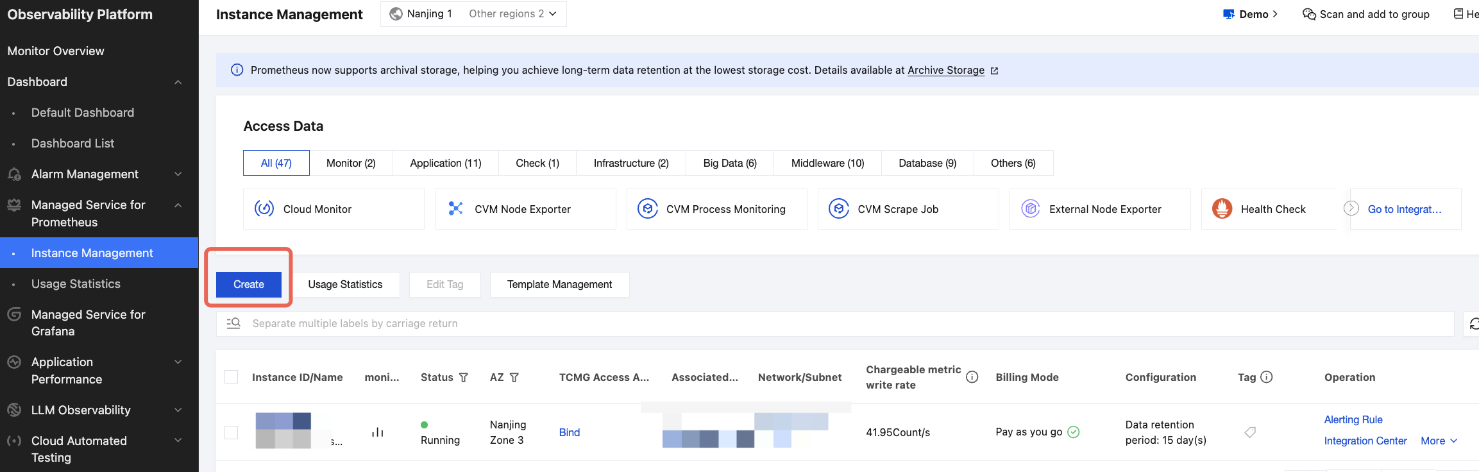1479x472 pixels.
Task: Click the monitoring chart icon in instance row
Action: pyautogui.click(x=378, y=432)
